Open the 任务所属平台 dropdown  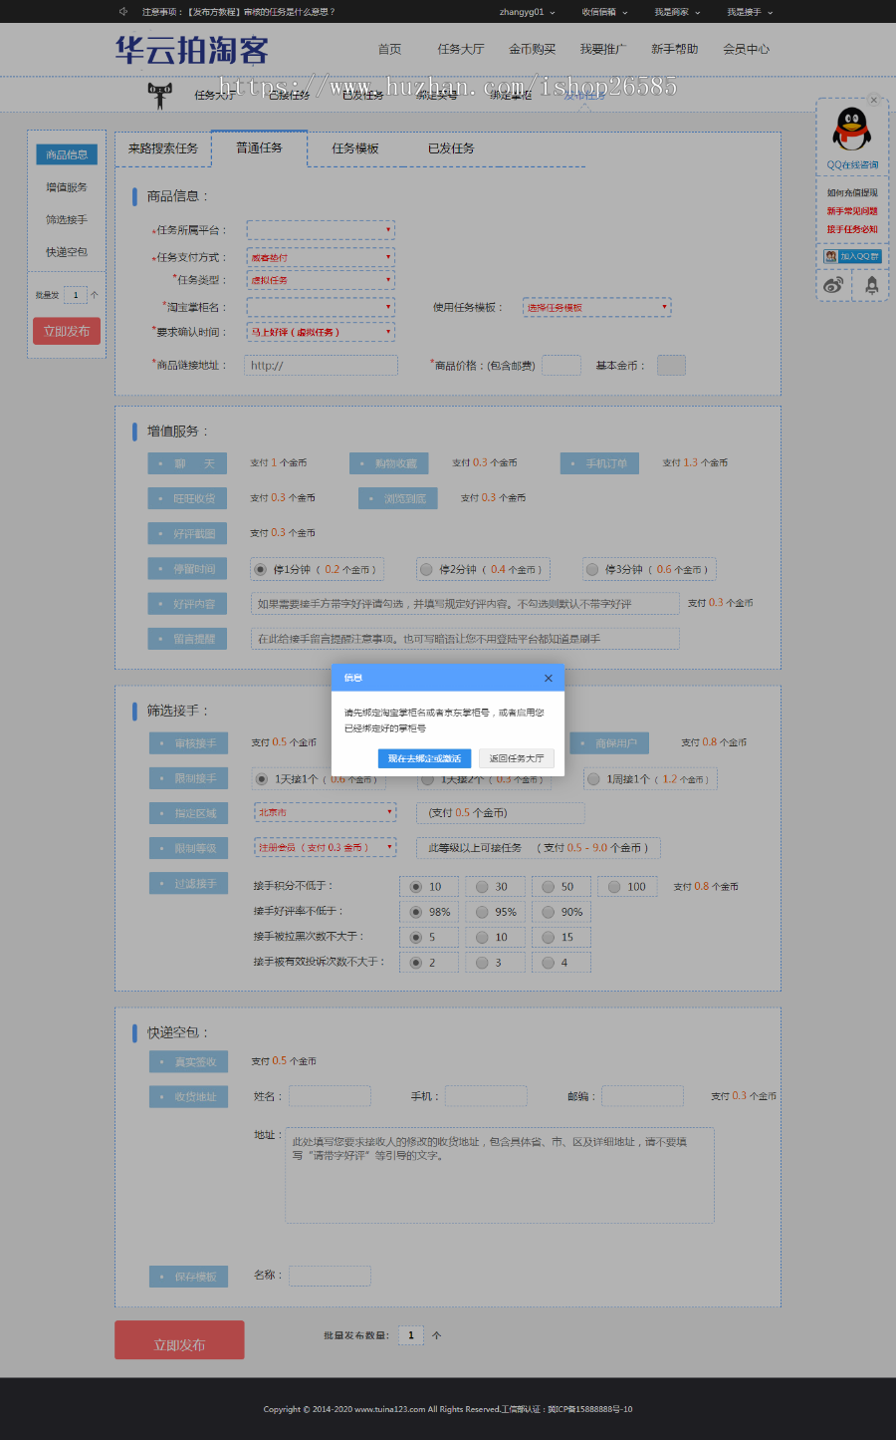[x=321, y=230]
